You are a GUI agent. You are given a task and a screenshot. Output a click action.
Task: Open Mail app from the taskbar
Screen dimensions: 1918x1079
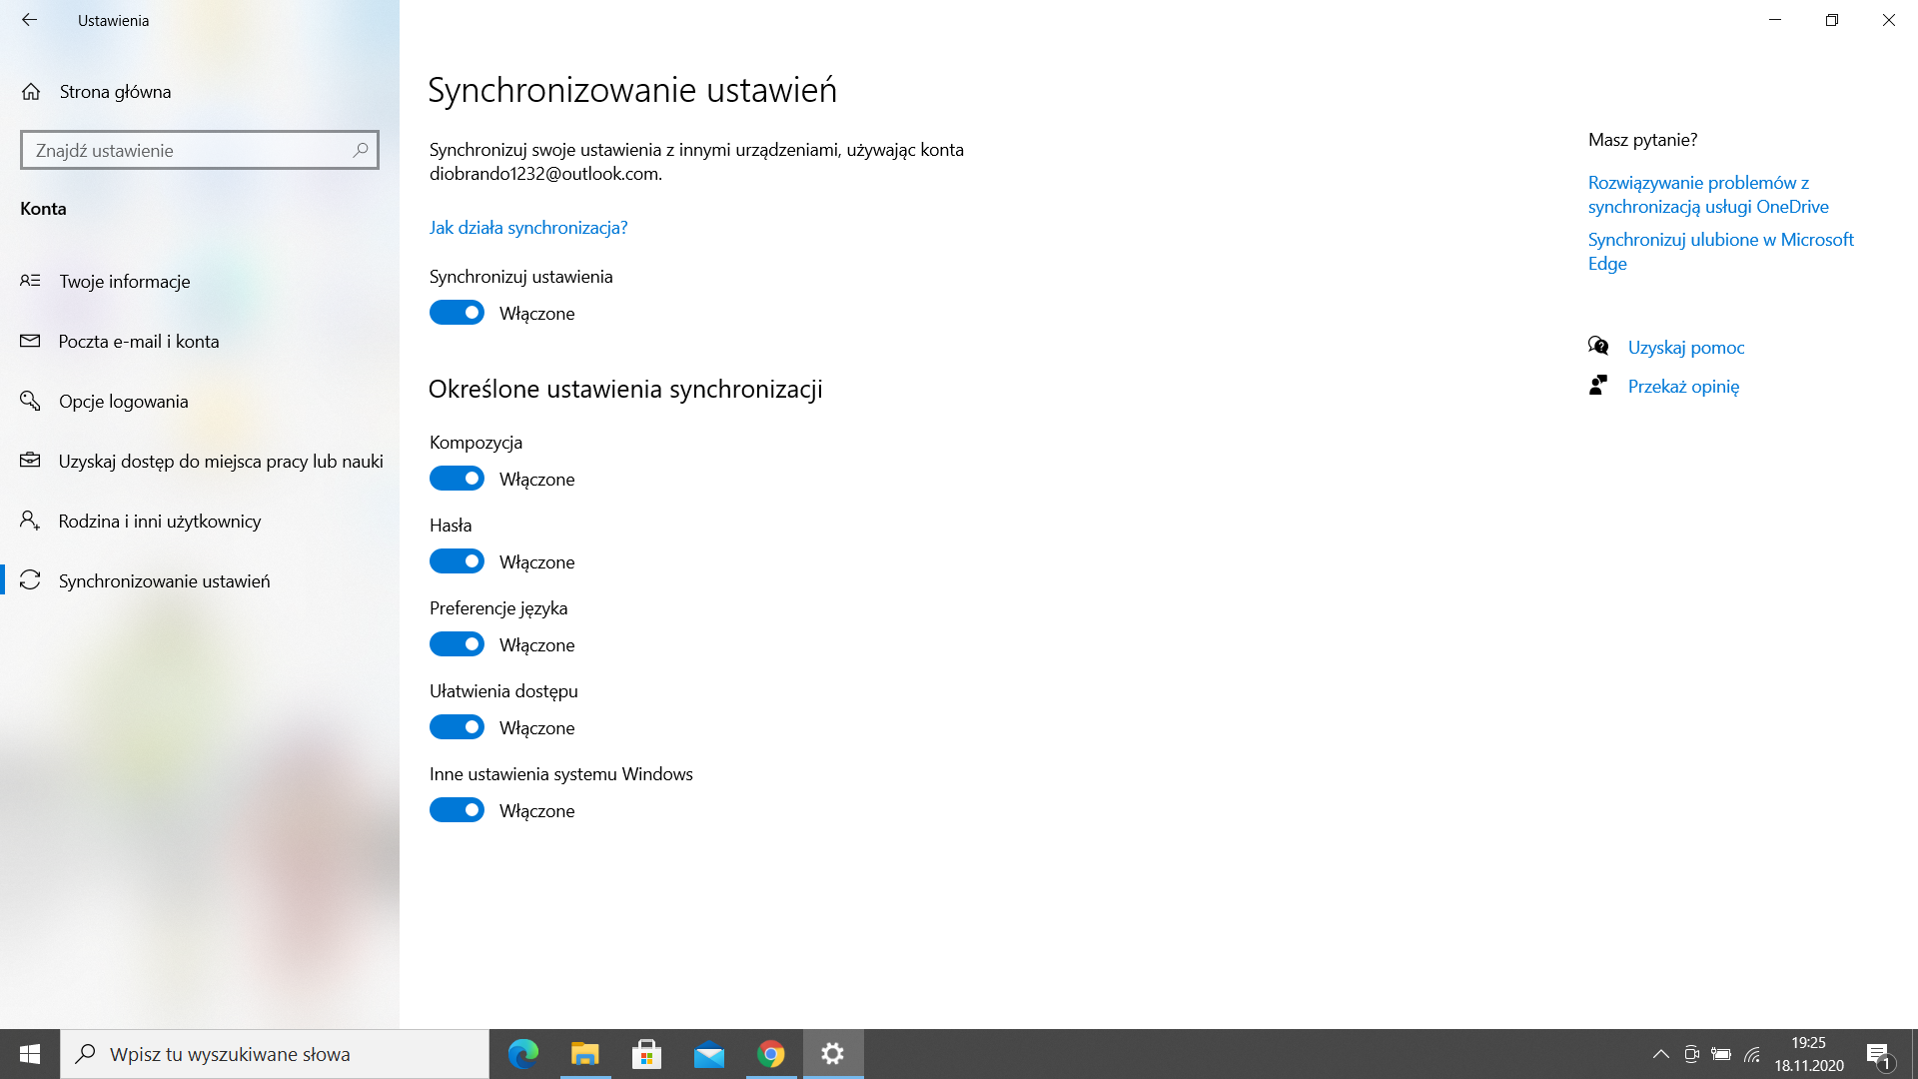pyautogui.click(x=709, y=1054)
